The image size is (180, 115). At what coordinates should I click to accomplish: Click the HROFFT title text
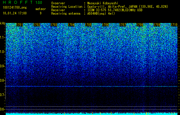(x=18, y=2)
